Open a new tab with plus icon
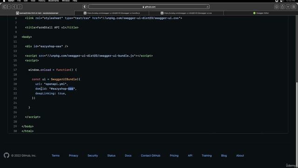298x168 pixels. point(288,7)
